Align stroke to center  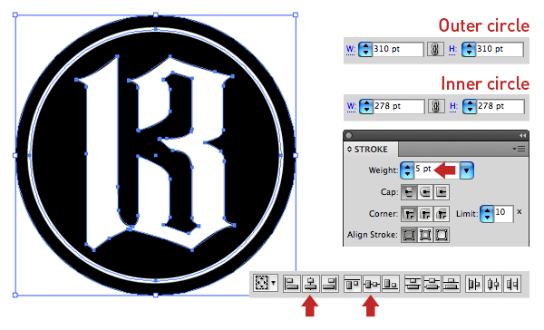[409, 235]
